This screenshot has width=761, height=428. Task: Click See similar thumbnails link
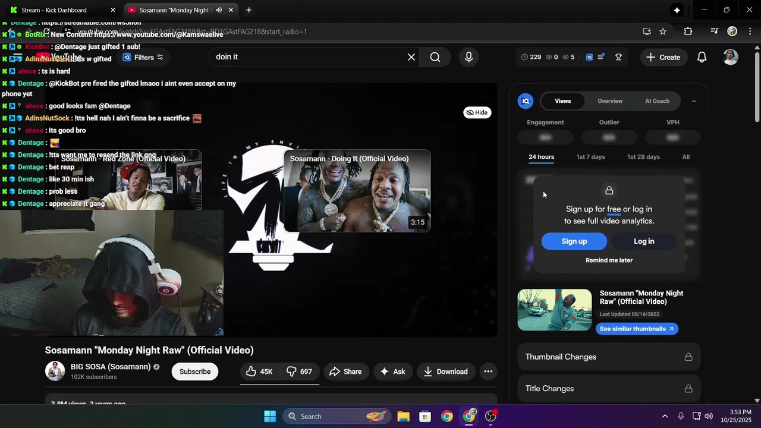[x=637, y=329]
